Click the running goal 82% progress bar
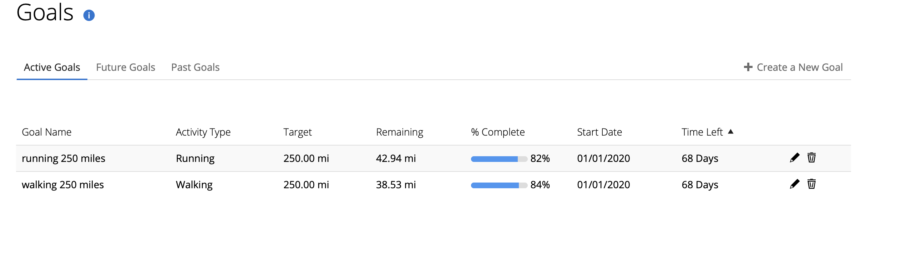This screenshot has height=274, width=901. pos(499,159)
